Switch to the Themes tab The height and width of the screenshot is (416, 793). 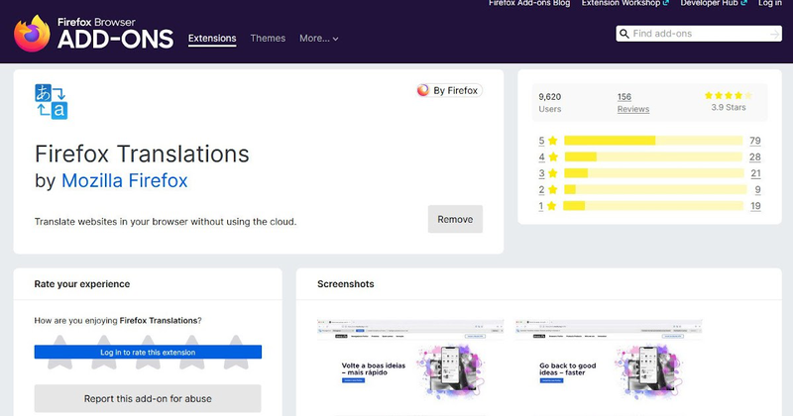coord(268,39)
